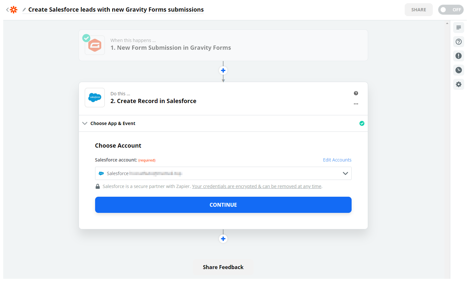
Task: Open the help tooltip on the Salesforce step
Action: [356, 93]
